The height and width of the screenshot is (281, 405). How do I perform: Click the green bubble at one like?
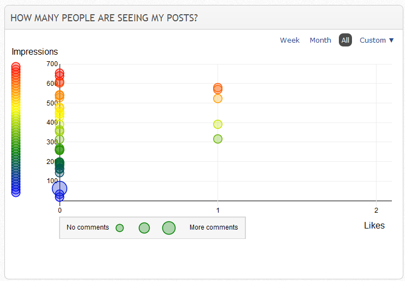point(218,139)
